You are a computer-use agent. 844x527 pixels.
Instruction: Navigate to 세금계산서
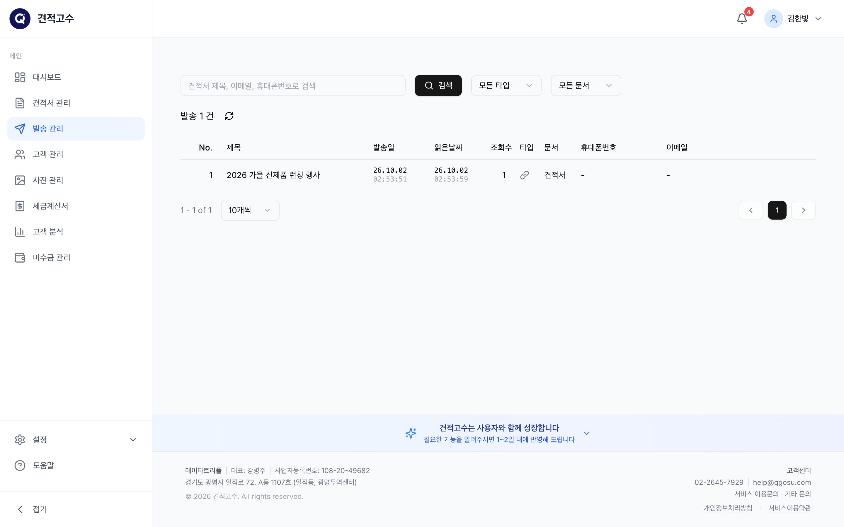point(76,206)
